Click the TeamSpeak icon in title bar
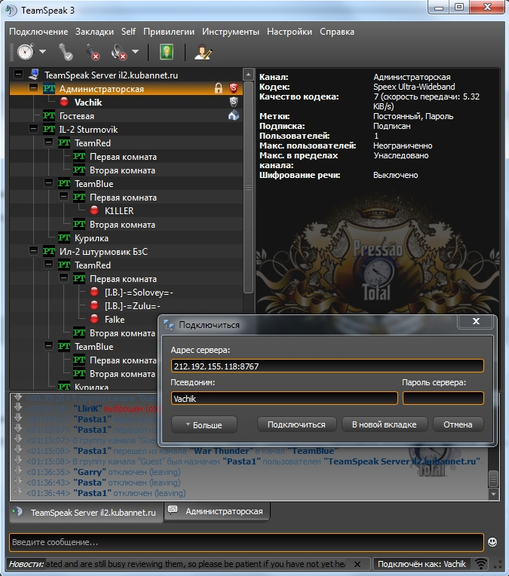The width and height of the screenshot is (509, 576). click(11, 11)
